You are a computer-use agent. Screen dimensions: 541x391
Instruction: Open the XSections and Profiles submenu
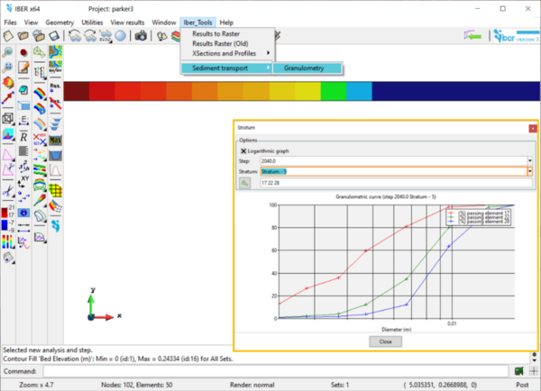pyautogui.click(x=231, y=55)
